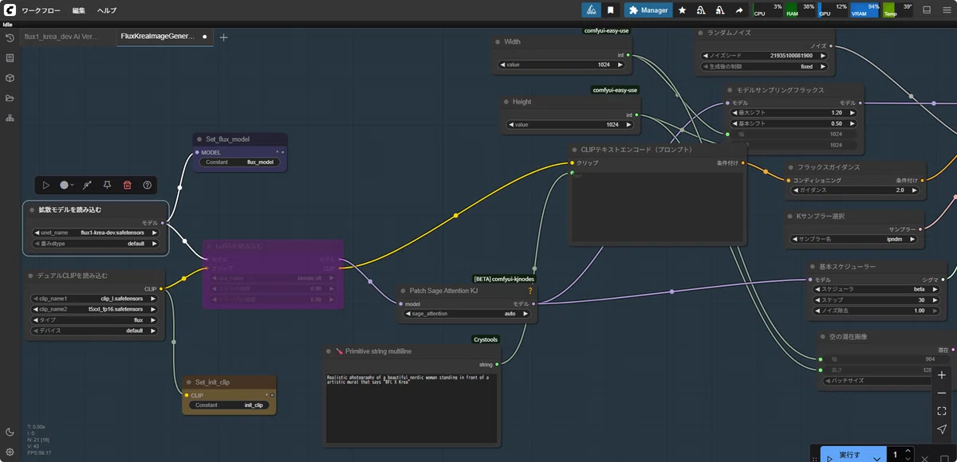Toggle the bottom panel icon

coord(926,10)
